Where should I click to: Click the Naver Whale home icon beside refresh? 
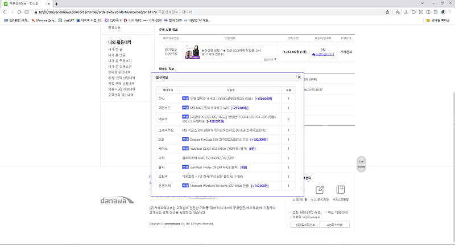(x=27, y=12)
